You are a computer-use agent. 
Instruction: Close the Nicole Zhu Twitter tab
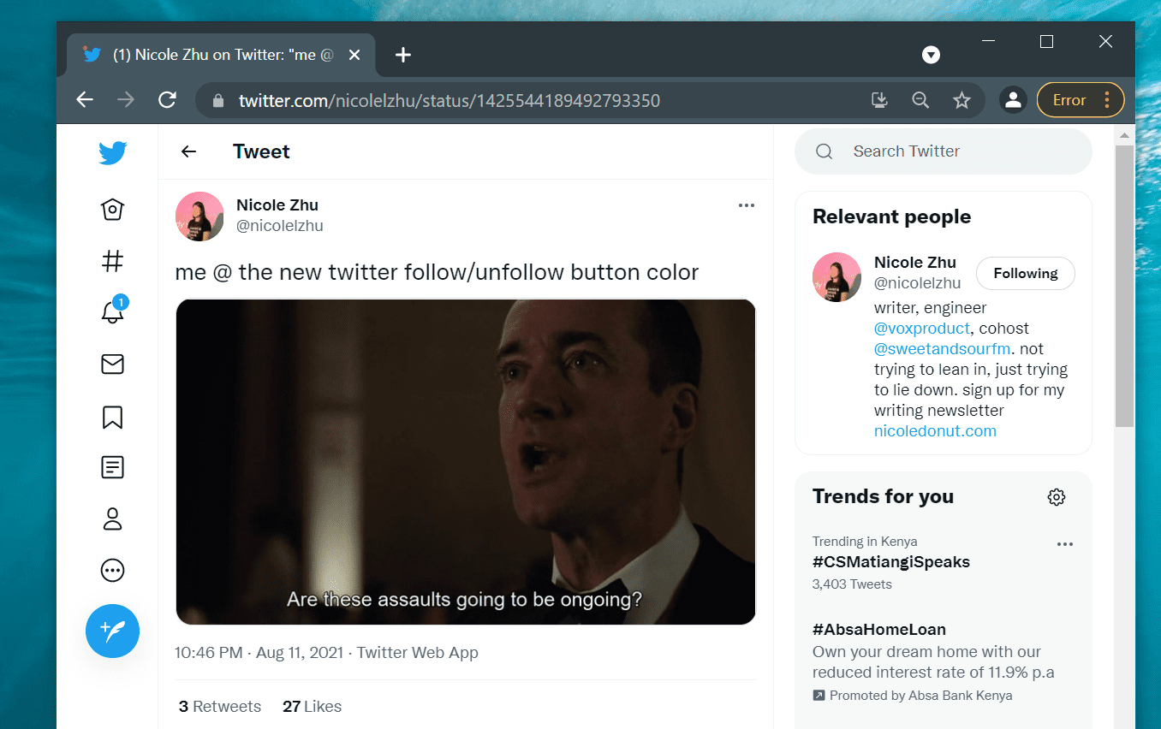354,55
